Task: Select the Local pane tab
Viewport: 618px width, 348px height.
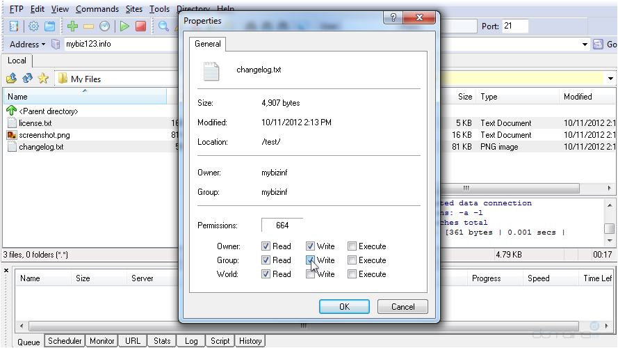Action: (17, 61)
